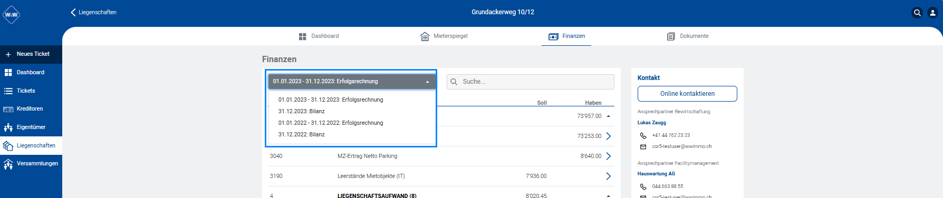The width and height of the screenshot is (943, 198).
Task: Click phone number +41 44 762 23 23
Action: (x=671, y=135)
